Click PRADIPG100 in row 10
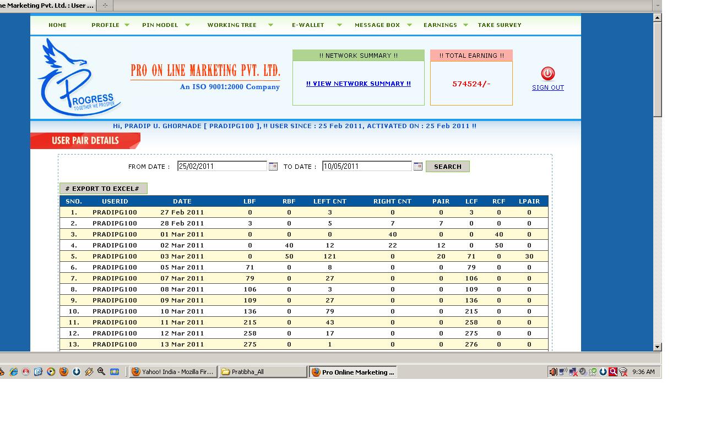705x440 pixels. (115, 311)
